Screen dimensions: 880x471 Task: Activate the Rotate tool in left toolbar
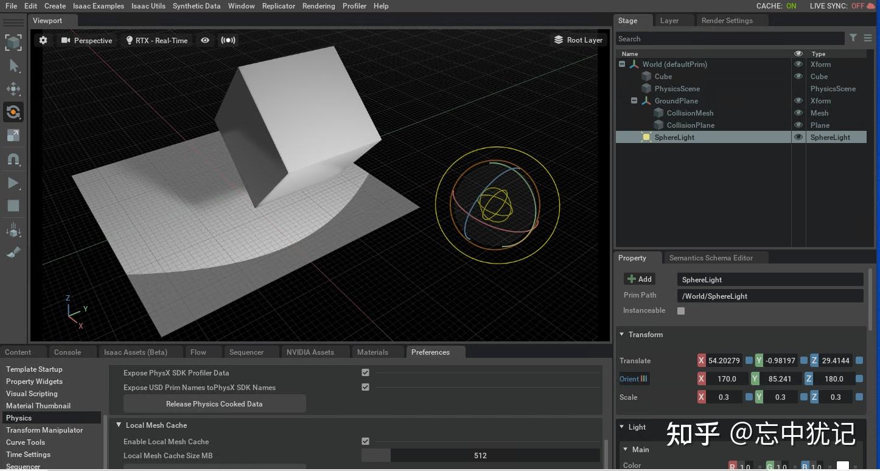[13, 112]
